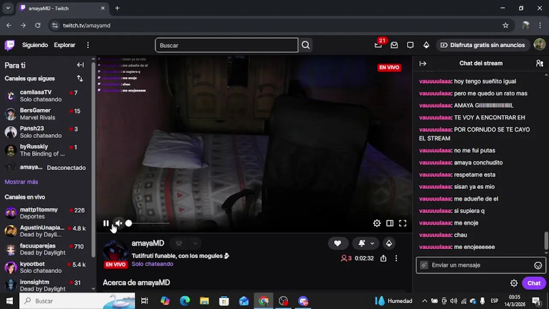Screen dimensions: 549x309
Task: Open emote picker smiley in chat
Action: pos(538,265)
